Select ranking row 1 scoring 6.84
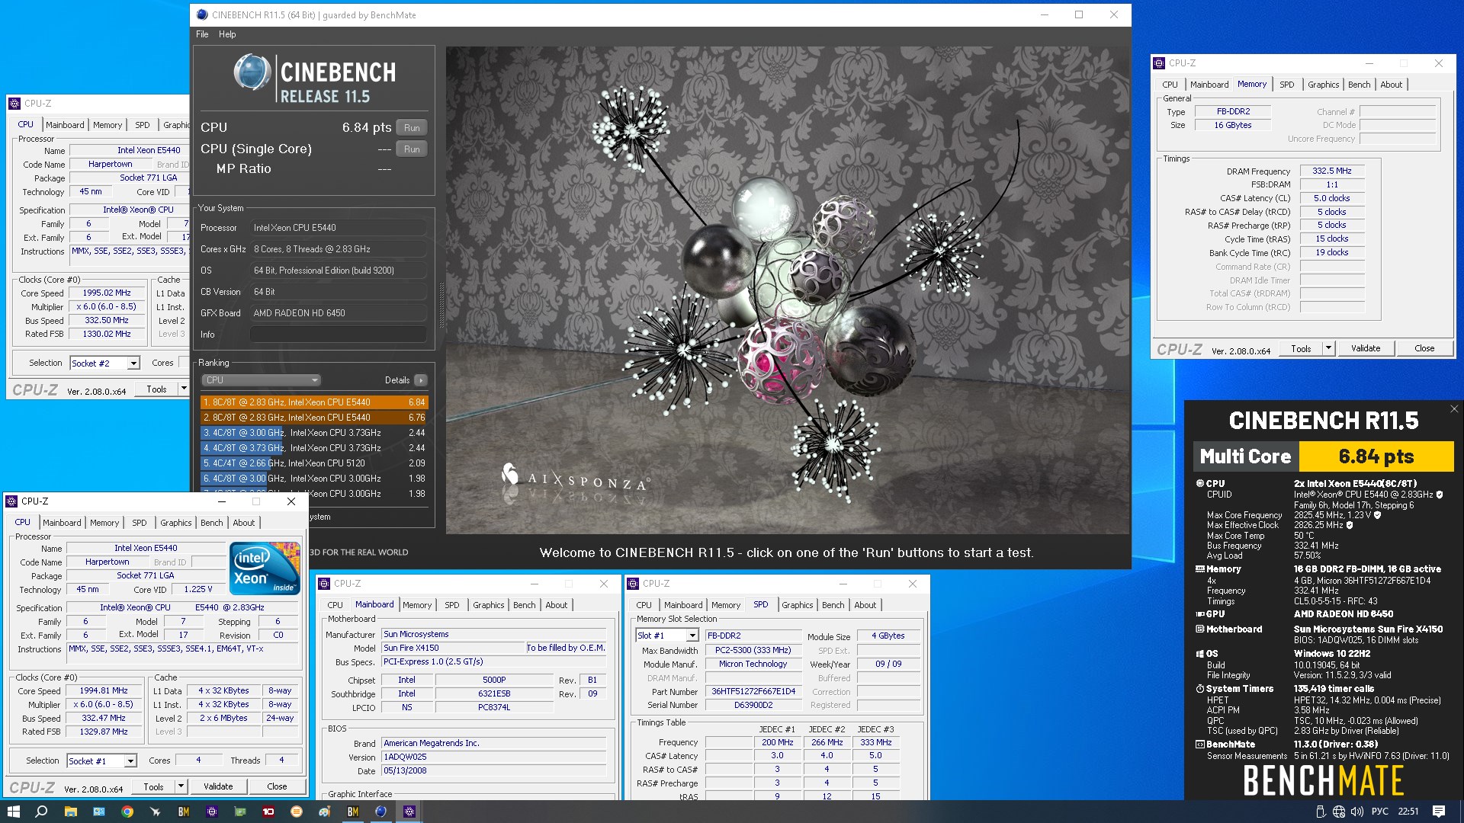This screenshot has height=823, width=1464. tap(314, 402)
